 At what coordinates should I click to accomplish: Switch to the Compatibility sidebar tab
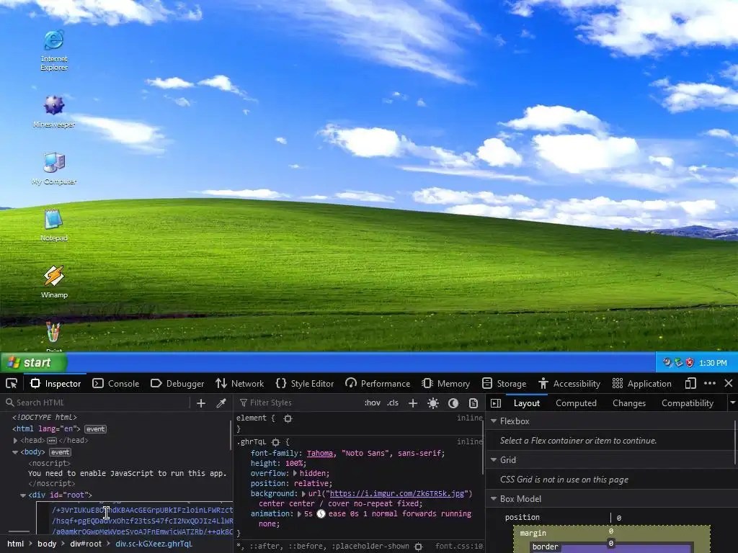click(688, 403)
